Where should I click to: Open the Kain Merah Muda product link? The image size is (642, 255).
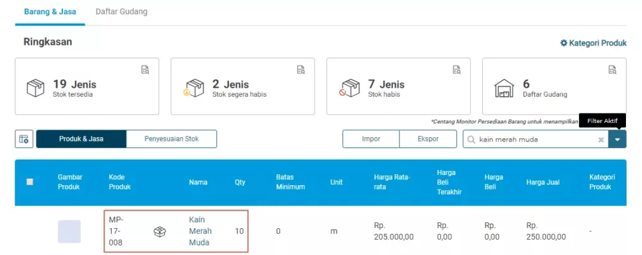point(200,231)
